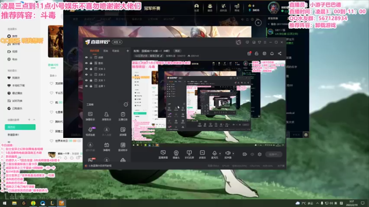Like the song 枫 with its heart

51,102
